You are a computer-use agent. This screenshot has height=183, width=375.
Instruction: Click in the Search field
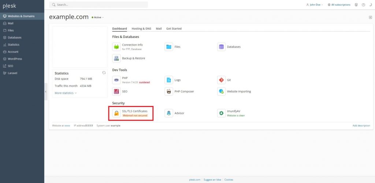98,5
